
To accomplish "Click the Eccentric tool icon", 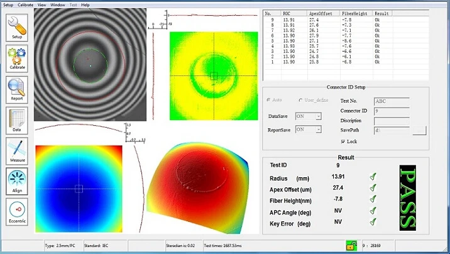I will 17,212.
